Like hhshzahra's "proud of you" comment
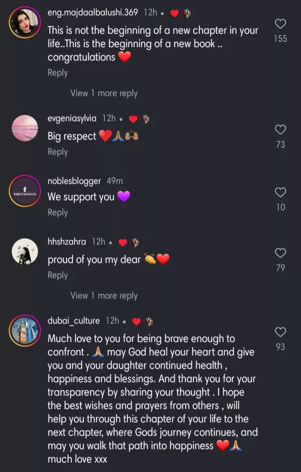 tap(280, 253)
